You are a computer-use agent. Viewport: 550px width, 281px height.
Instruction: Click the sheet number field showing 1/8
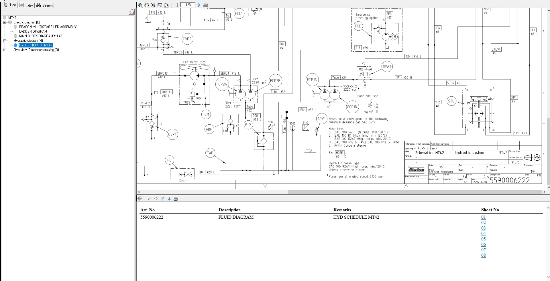point(188,5)
